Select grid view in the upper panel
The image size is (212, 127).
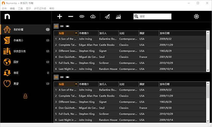coord(62,26)
